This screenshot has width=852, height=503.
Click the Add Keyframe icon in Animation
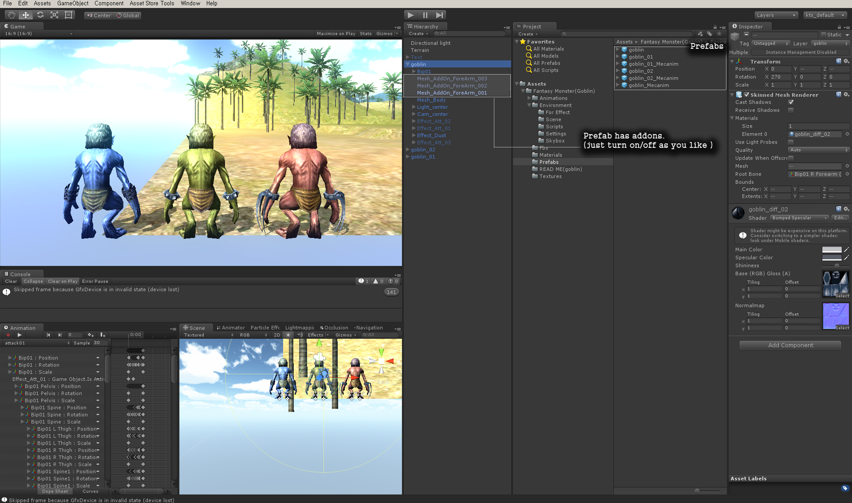click(x=91, y=335)
